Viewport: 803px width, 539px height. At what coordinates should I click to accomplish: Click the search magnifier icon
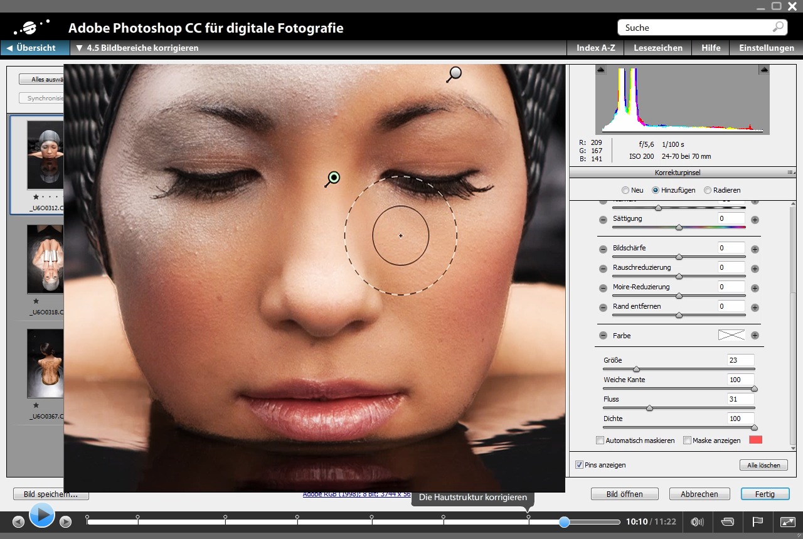click(x=778, y=27)
